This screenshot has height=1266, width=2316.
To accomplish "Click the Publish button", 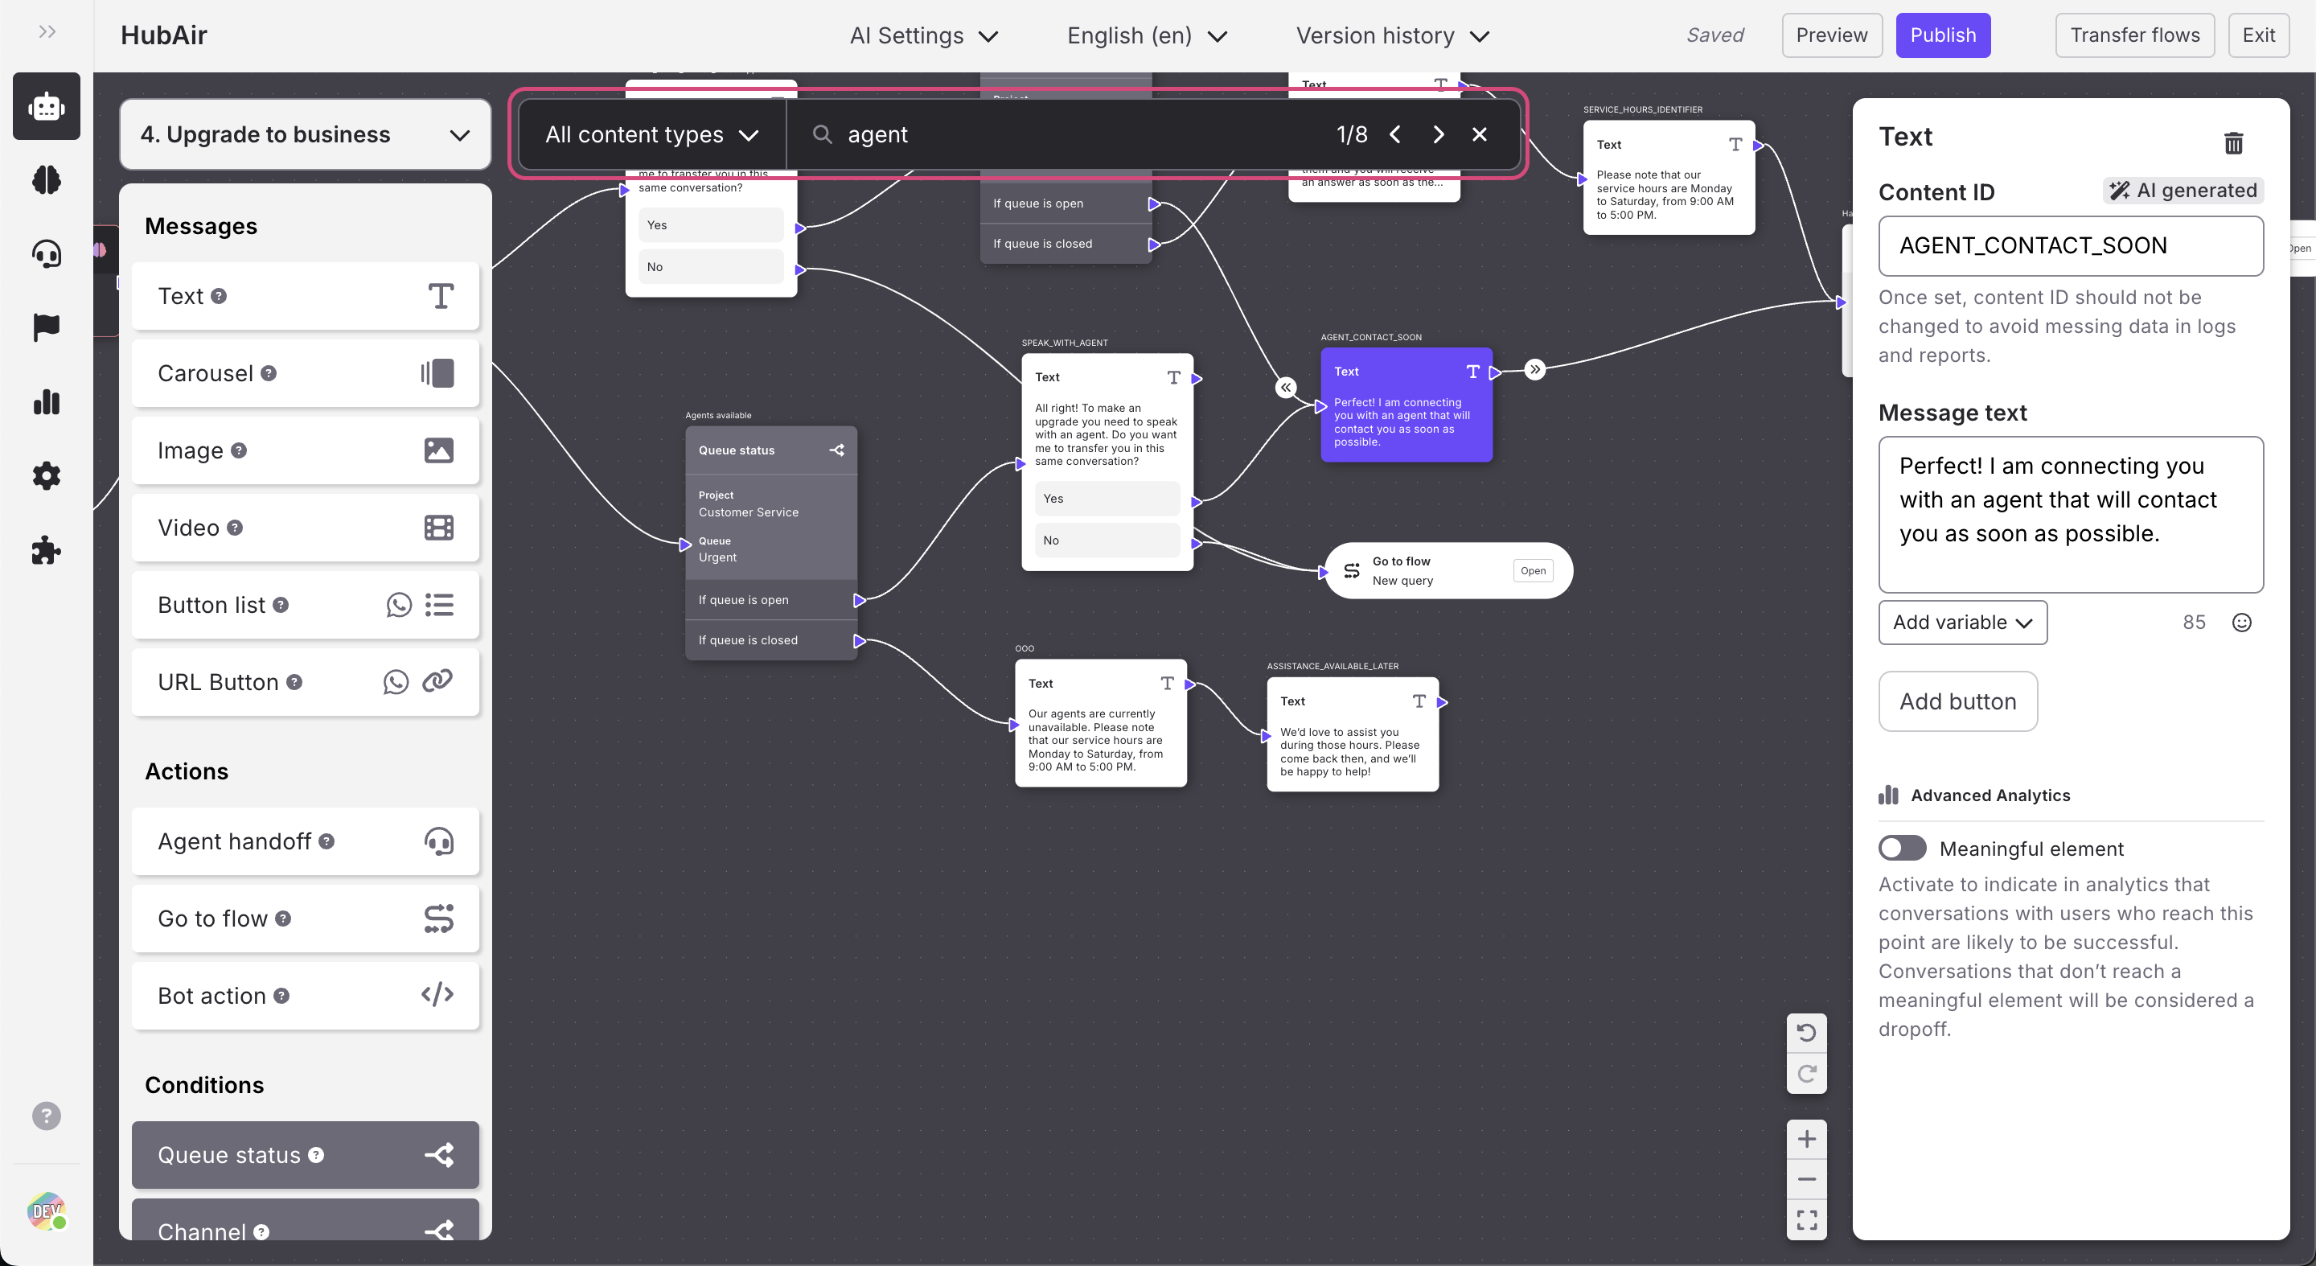I will coord(1942,36).
